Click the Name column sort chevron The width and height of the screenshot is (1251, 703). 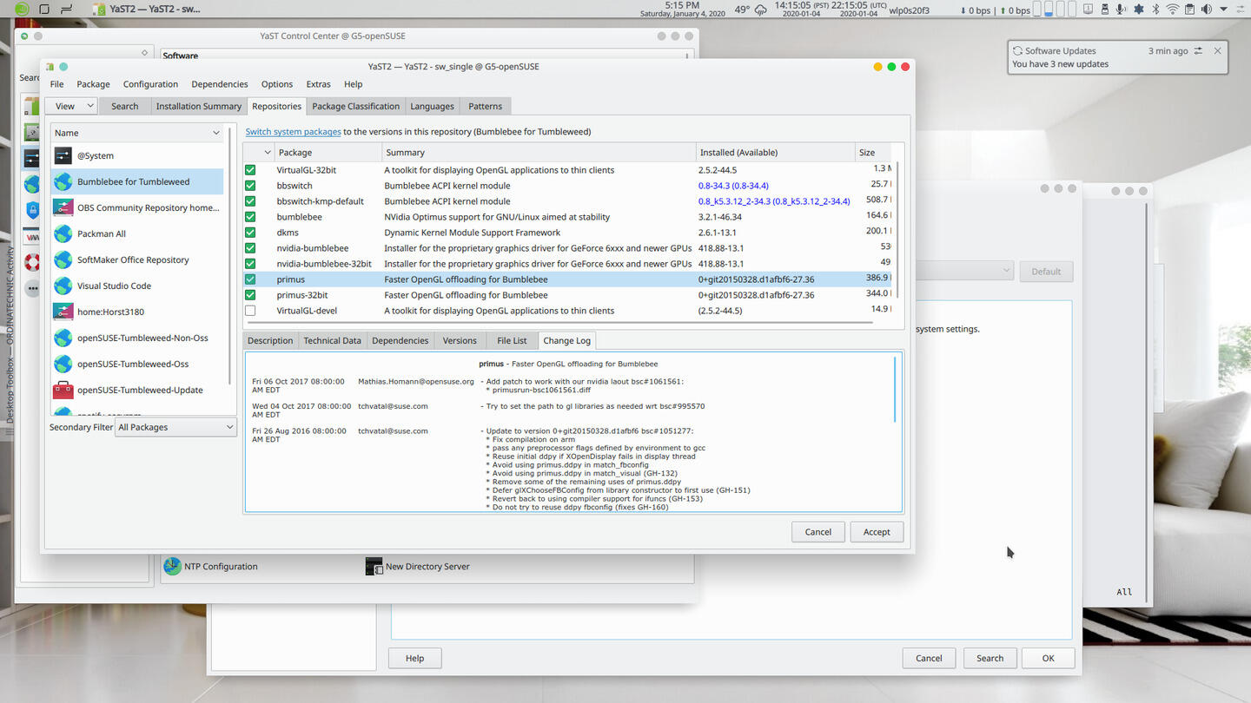216,133
